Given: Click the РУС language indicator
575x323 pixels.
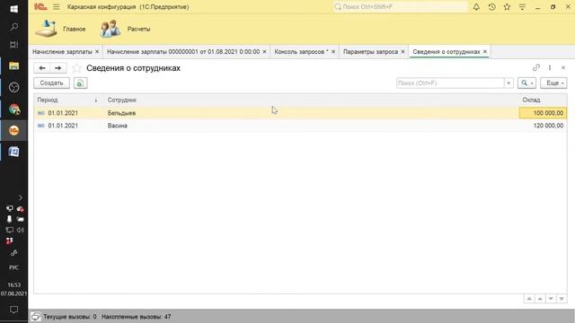Looking at the screenshot, I should (14, 267).
